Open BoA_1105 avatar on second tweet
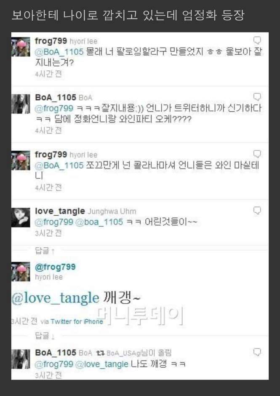This screenshot has height=396, width=280. [x=21, y=104]
